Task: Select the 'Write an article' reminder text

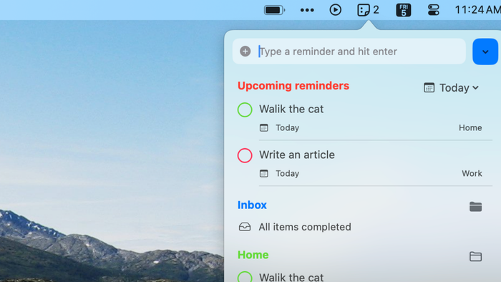Action: pos(297,155)
